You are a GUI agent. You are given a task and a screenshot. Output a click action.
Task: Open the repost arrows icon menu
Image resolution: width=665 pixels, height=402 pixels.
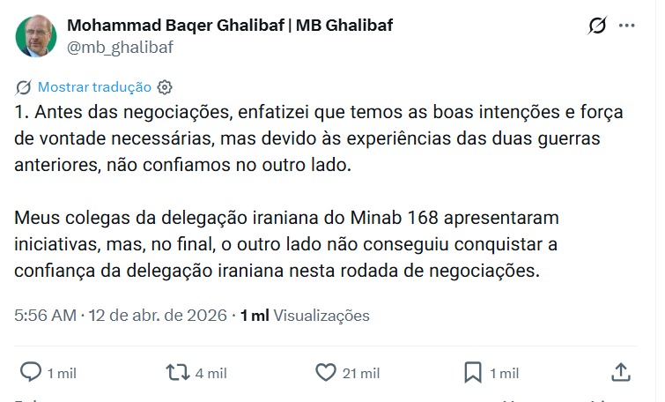(179, 372)
